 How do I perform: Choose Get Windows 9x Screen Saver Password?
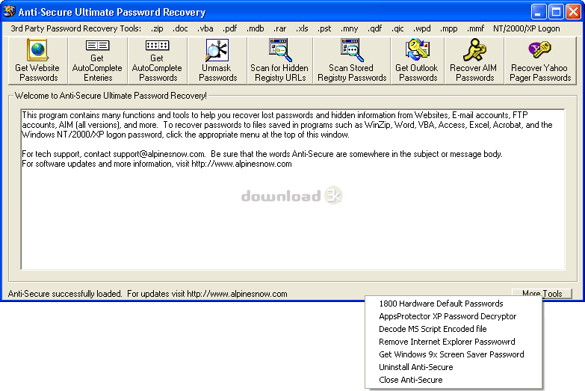coord(451,354)
